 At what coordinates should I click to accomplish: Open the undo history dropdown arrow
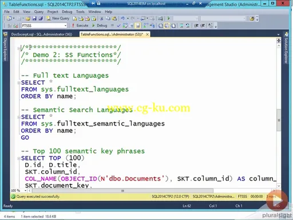(128, 18)
